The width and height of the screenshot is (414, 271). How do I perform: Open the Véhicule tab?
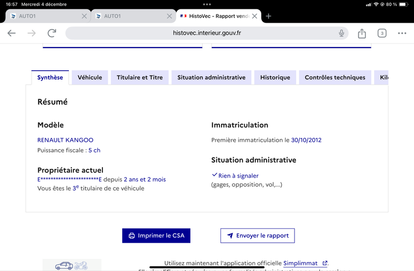(x=90, y=77)
